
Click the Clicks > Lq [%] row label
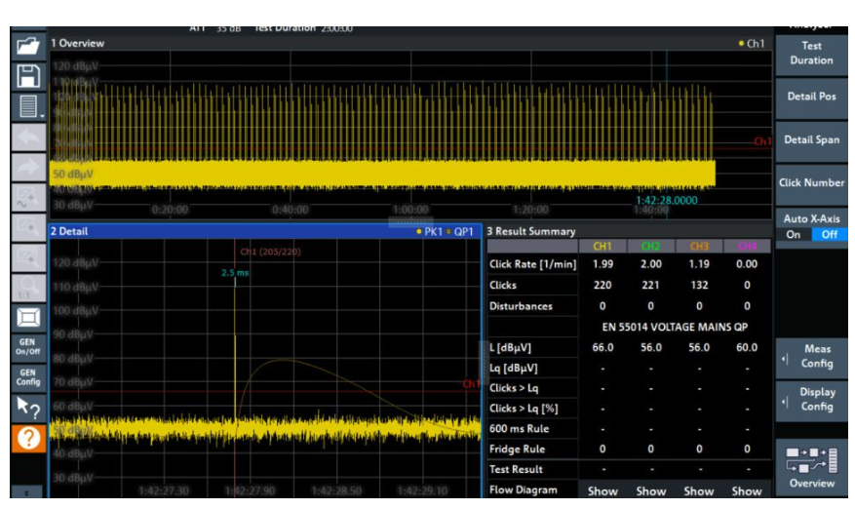tap(524, 409)
